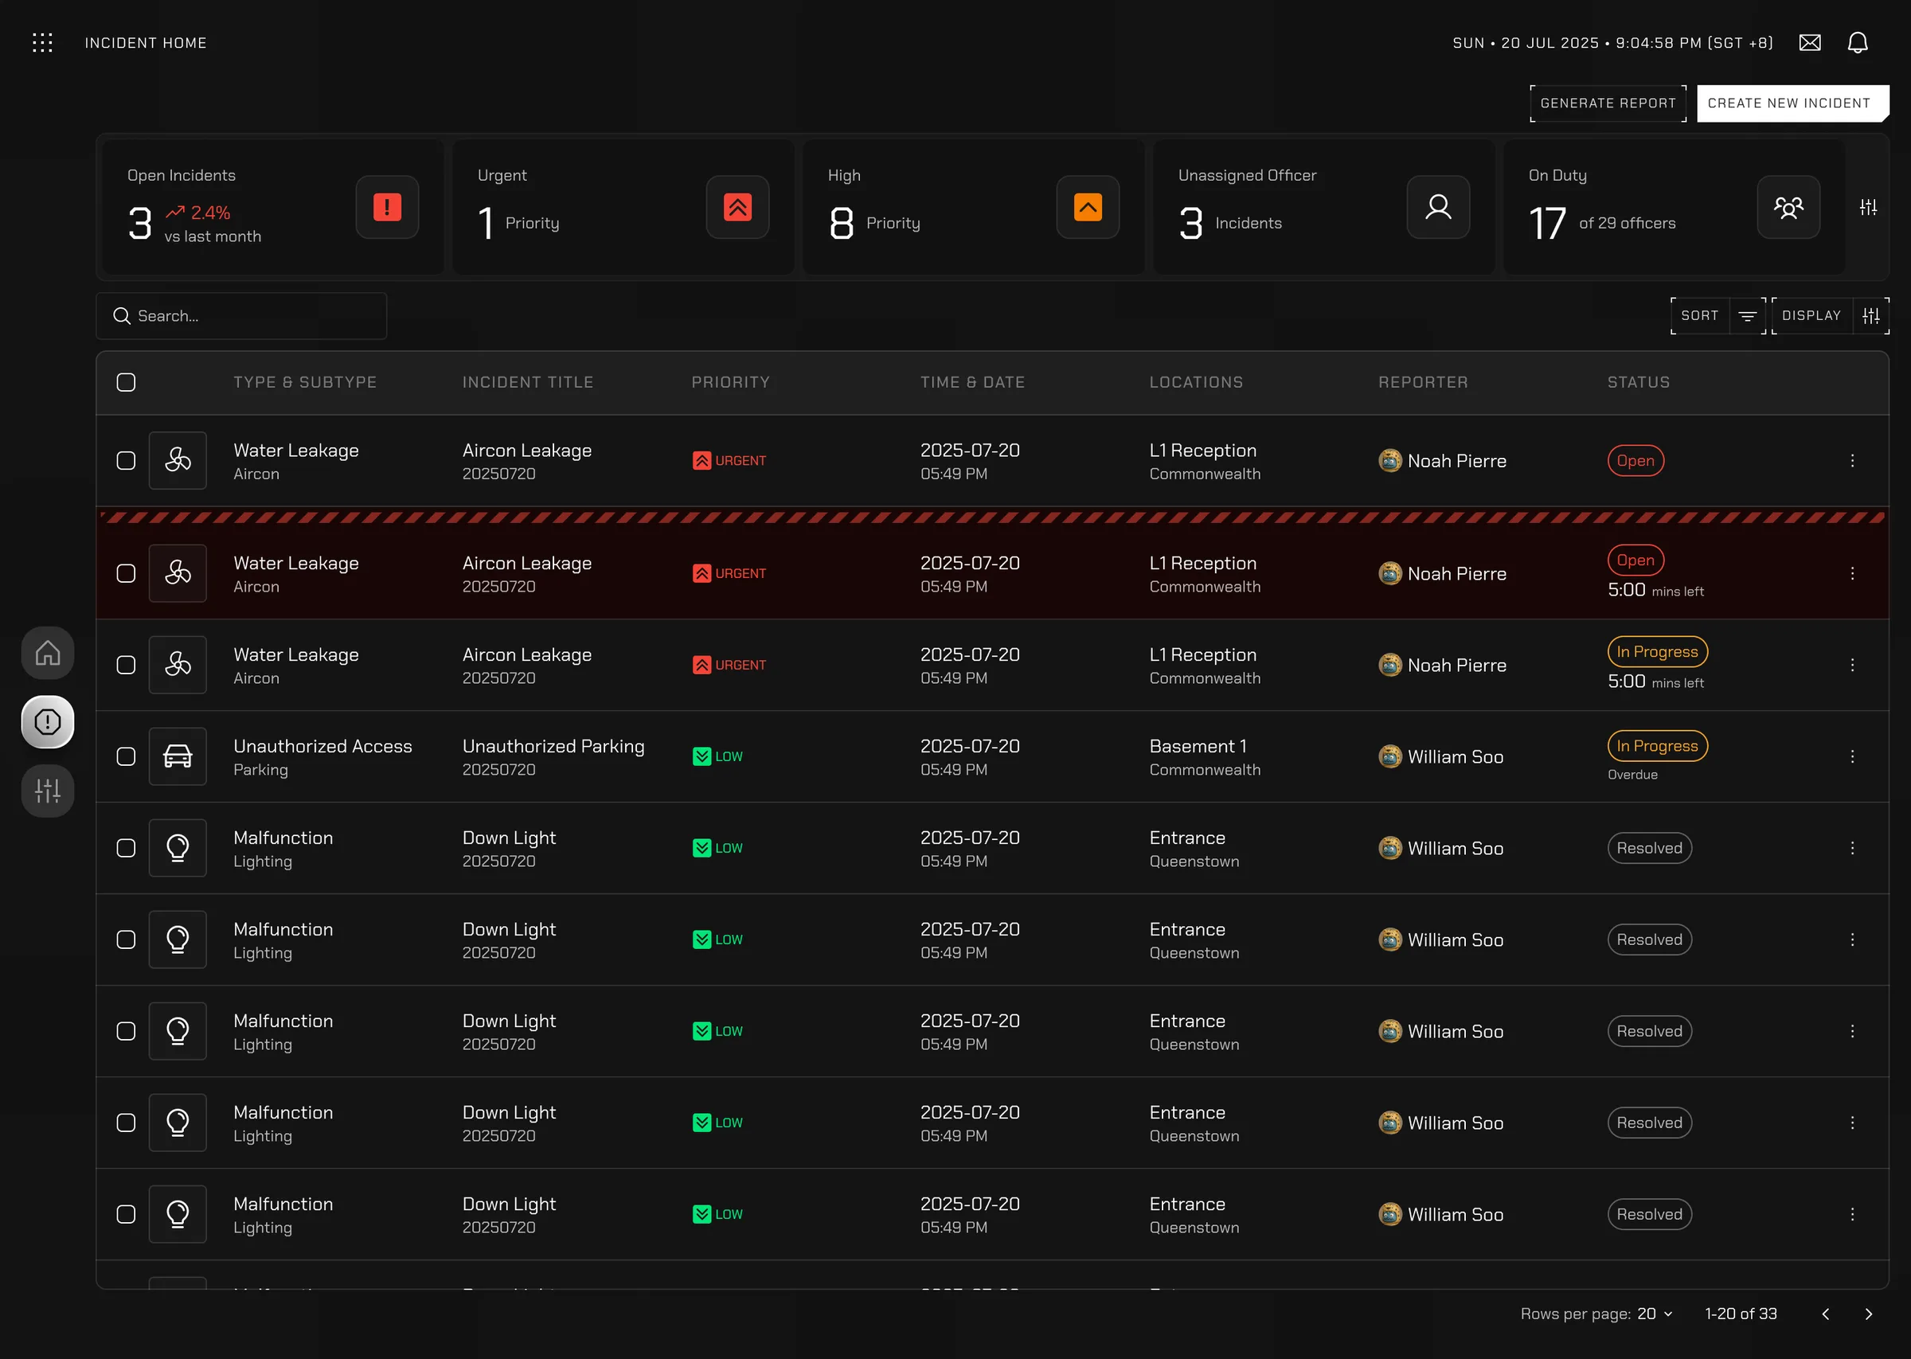Click urgent priority badge in highlighted row
1911x1359 pixels.
pos(729,573)
